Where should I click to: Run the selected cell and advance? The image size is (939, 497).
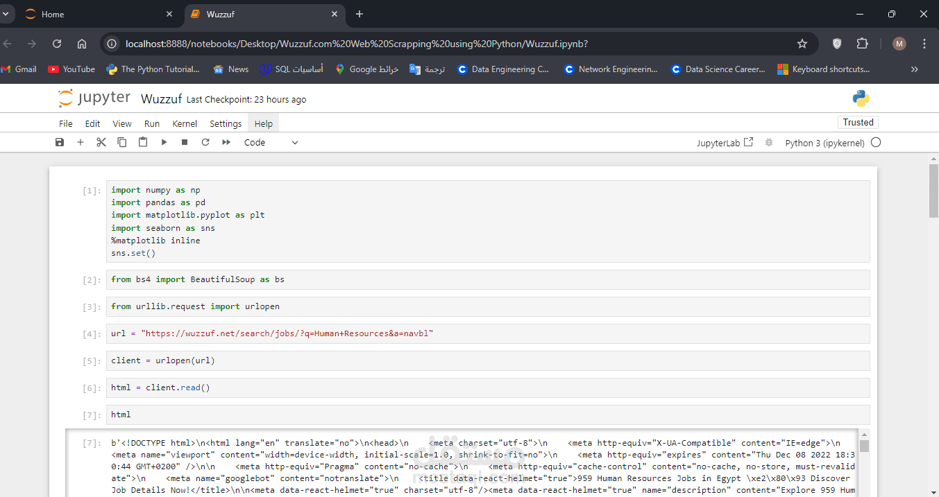pyautogui.click(x=164, y=142)
